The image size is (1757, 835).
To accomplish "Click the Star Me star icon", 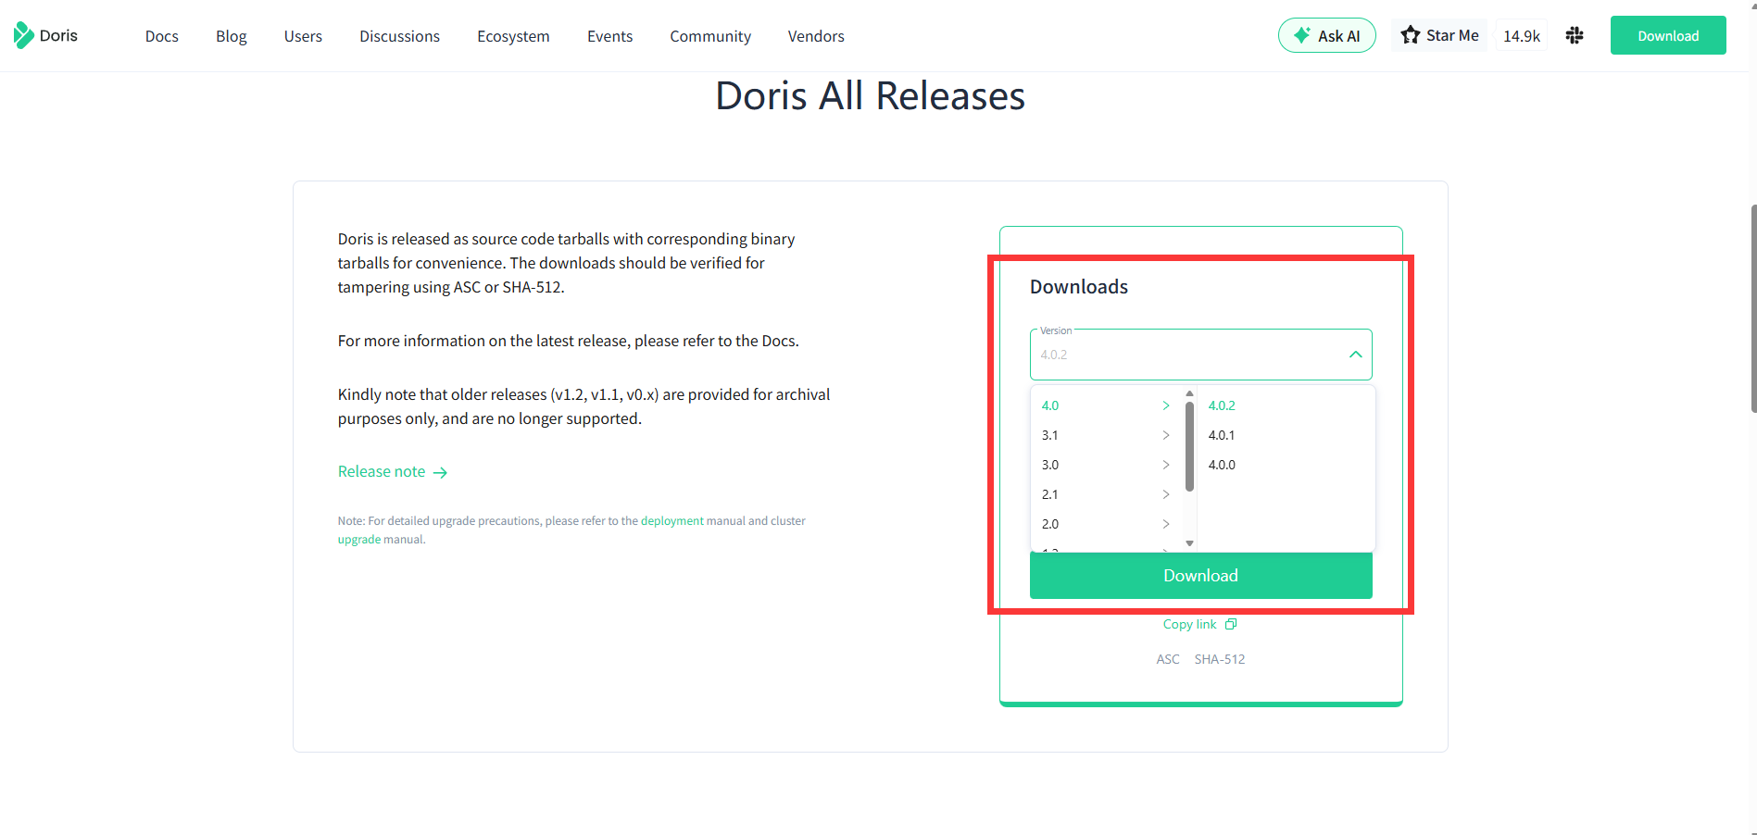I will pos(1410,35).
